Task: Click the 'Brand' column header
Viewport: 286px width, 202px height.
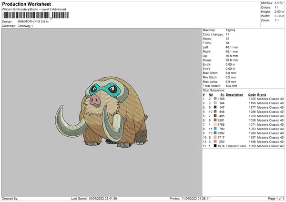Action: point(262,95)
